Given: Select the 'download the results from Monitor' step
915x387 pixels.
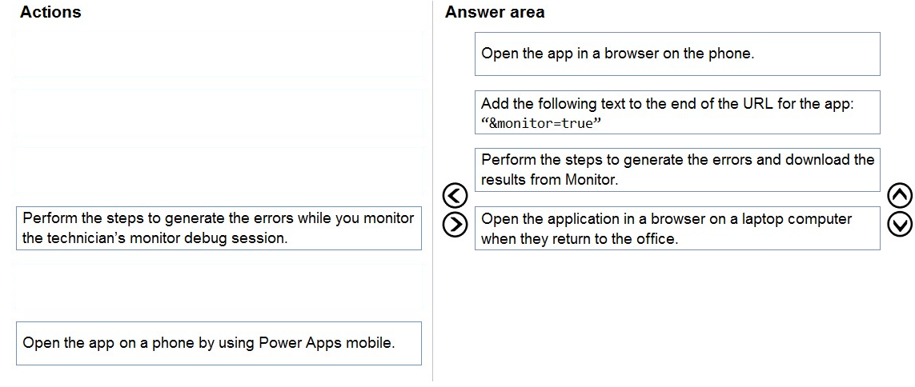Looking at the screenshot, I should coord(676,170).
